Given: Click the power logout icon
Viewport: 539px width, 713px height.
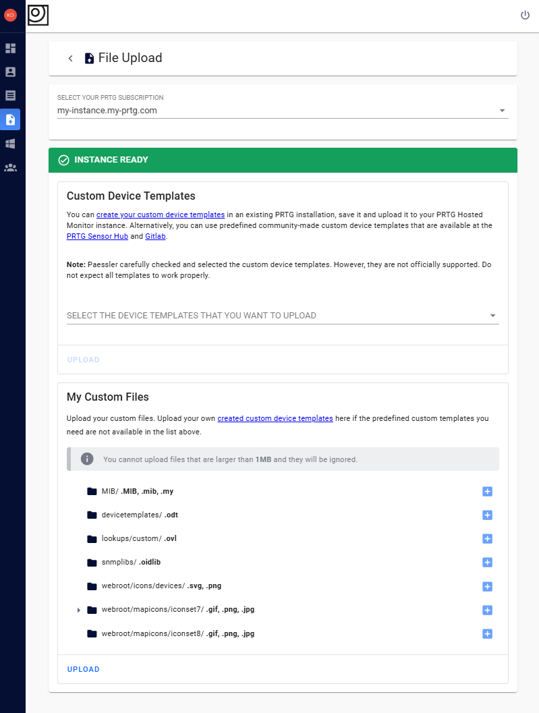Looking at the screenshot, I should (525, 15).
